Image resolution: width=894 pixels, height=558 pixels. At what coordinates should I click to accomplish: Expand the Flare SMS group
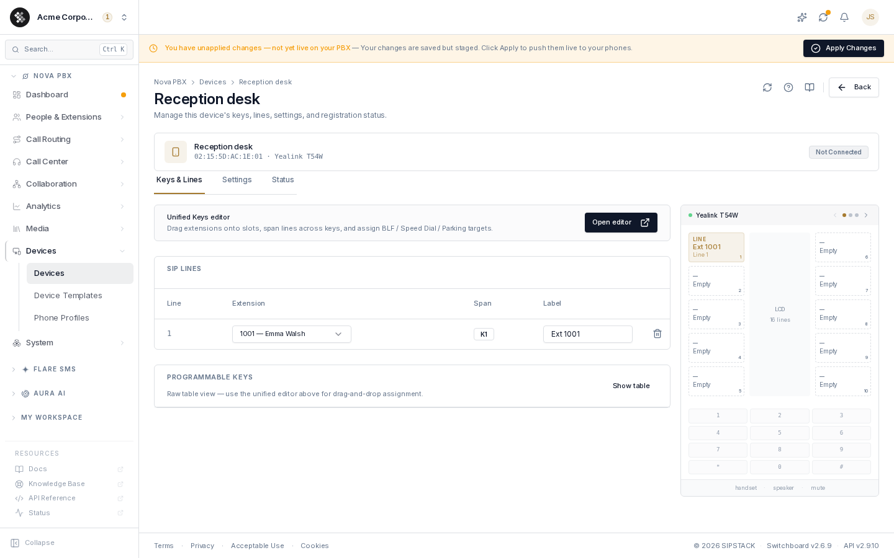click(69, 370)
